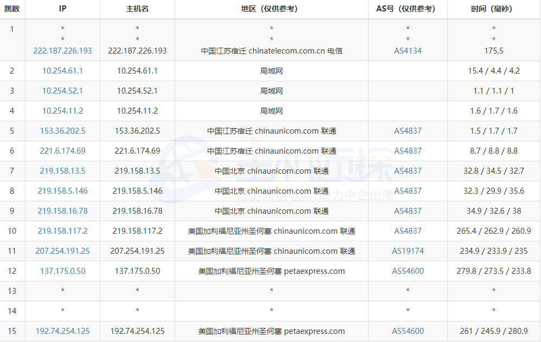Open IP link 219.158.13.5
The height and width of the screenshot is (342, 541).
pos(62,171)
